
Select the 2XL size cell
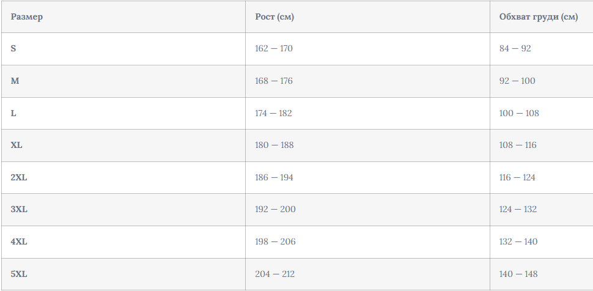point(19,177)
